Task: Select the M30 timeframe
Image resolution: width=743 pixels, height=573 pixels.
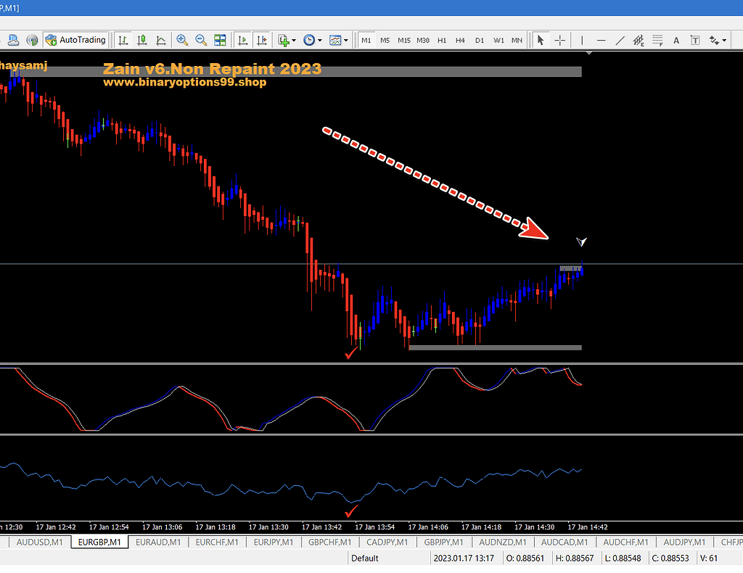Action: pyautogui.click(x=423, y=40)
